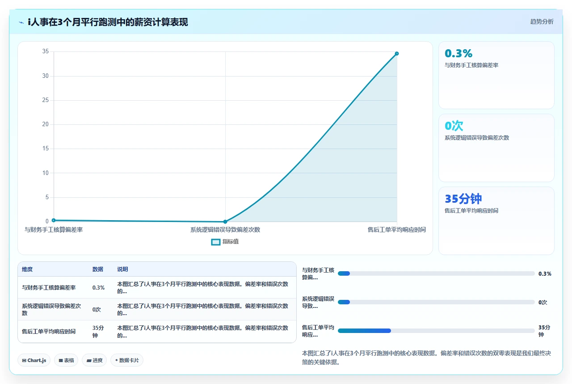572x384 pixels.
Task: Click the chart data point for 售后工单平均响应时间
Action: coord(397,54)
